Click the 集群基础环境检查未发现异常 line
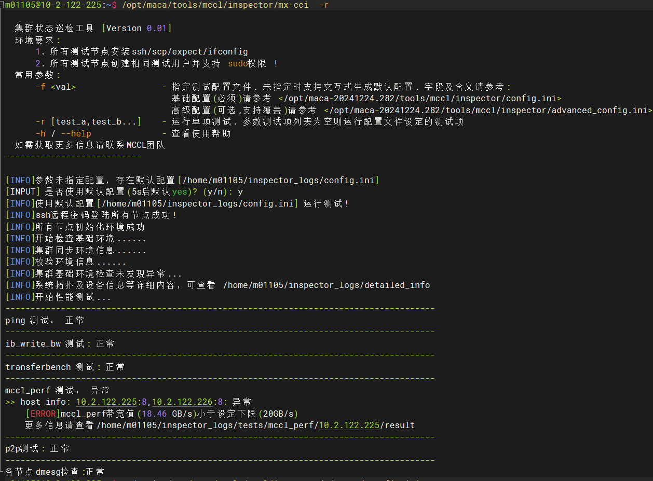Viewport: 653px width, 481px height. [x=93, y=274]
